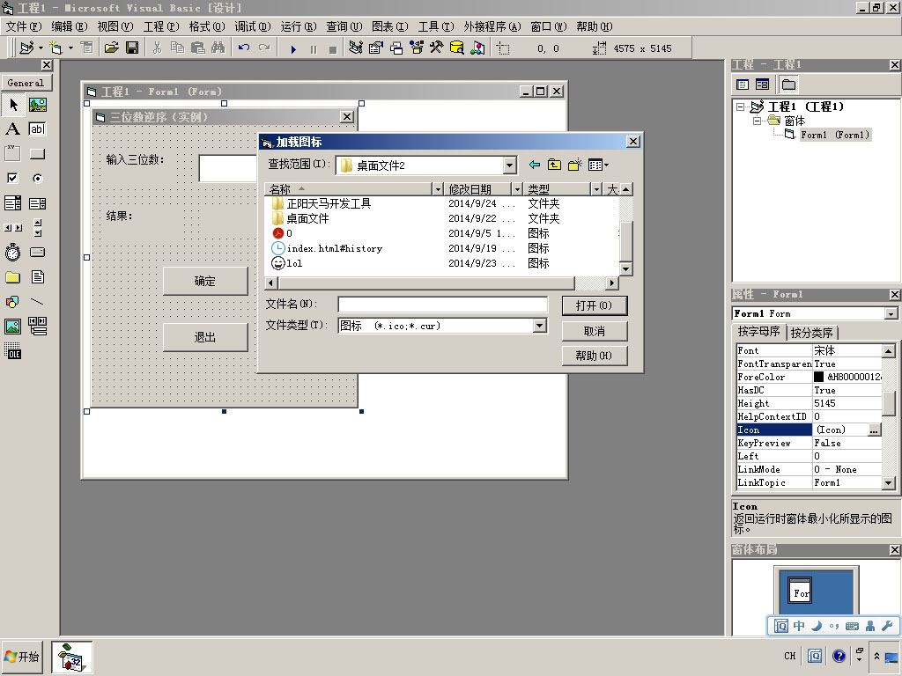902x676 pixels.
Task: Open the 查找范围 folder dropdown
Action: point(509,165)
